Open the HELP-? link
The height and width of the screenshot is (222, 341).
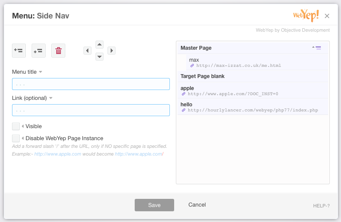(321, 206)
